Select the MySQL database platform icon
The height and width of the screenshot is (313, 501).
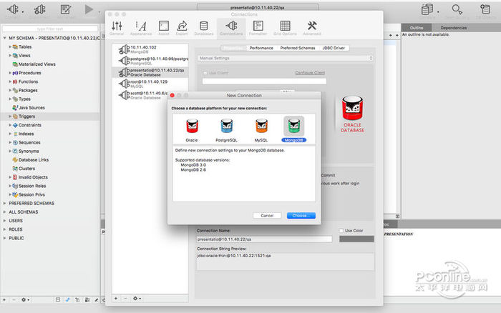click(261, 126)
